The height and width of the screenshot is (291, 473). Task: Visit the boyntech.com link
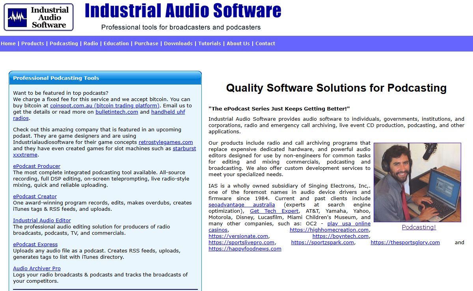point(341,236)
